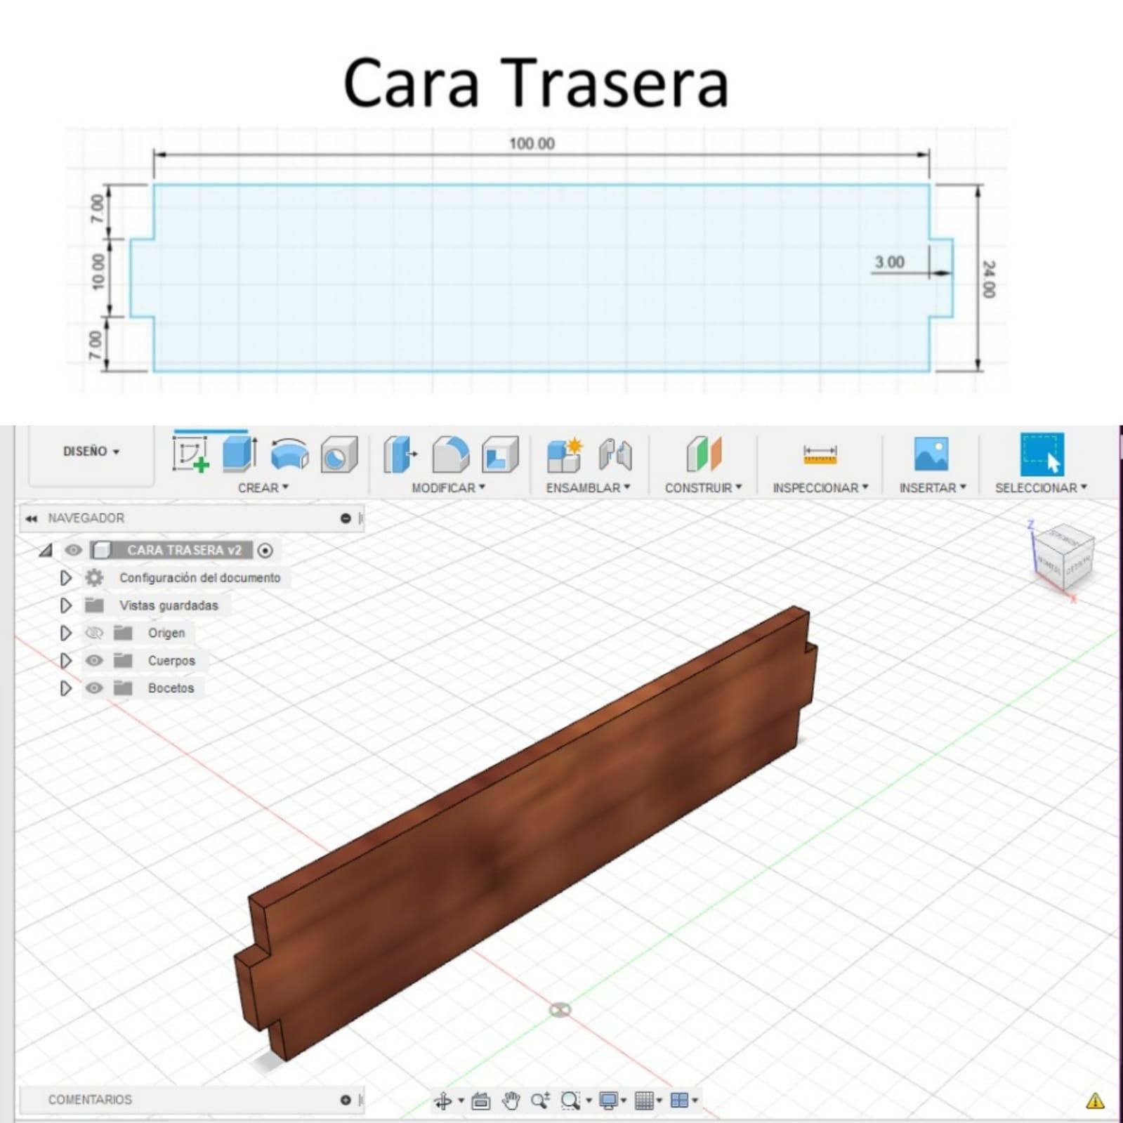Collapse NAVEGADOR panel with double arrows
The image size is (1123, 1123).
coord(31,518)
